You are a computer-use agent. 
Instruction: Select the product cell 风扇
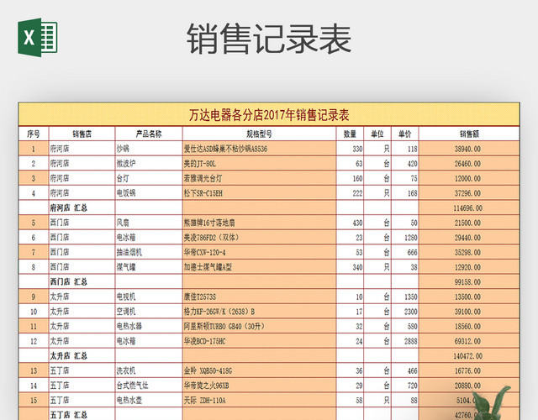coord(149,223)
